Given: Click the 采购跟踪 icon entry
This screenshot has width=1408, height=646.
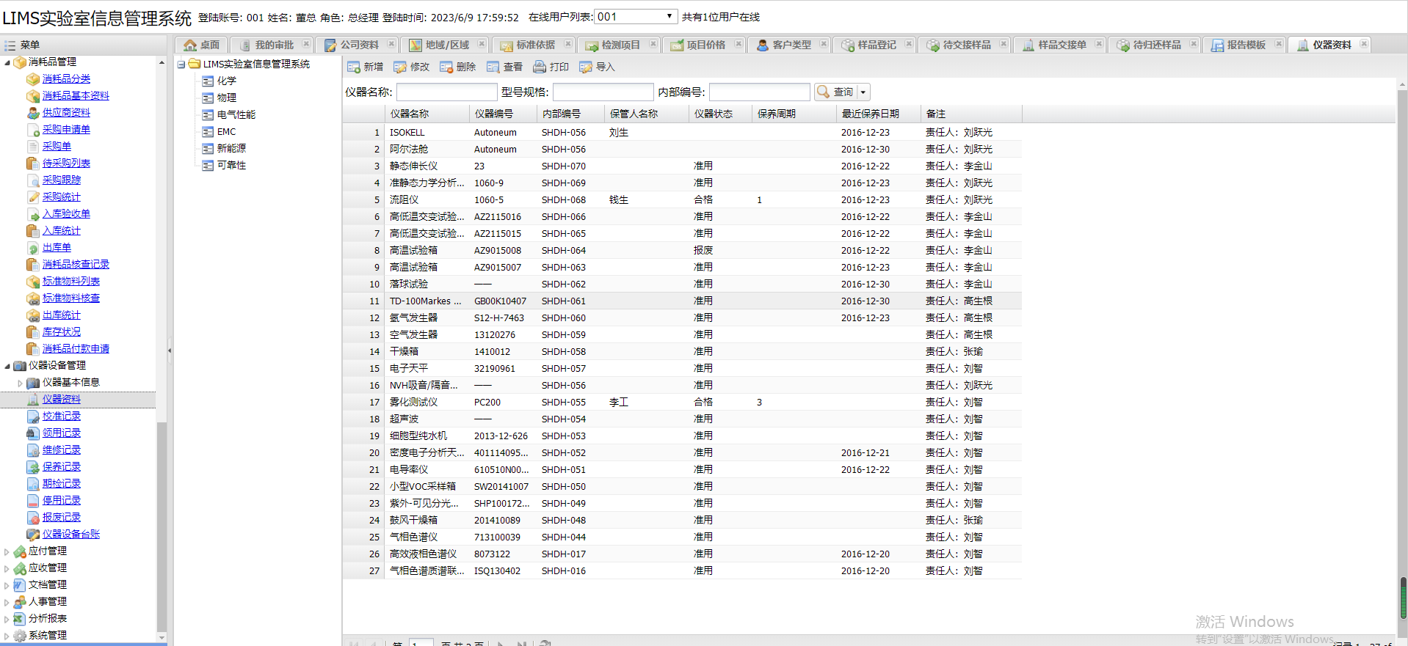Looking at the screenshot, I should (33, 180).
